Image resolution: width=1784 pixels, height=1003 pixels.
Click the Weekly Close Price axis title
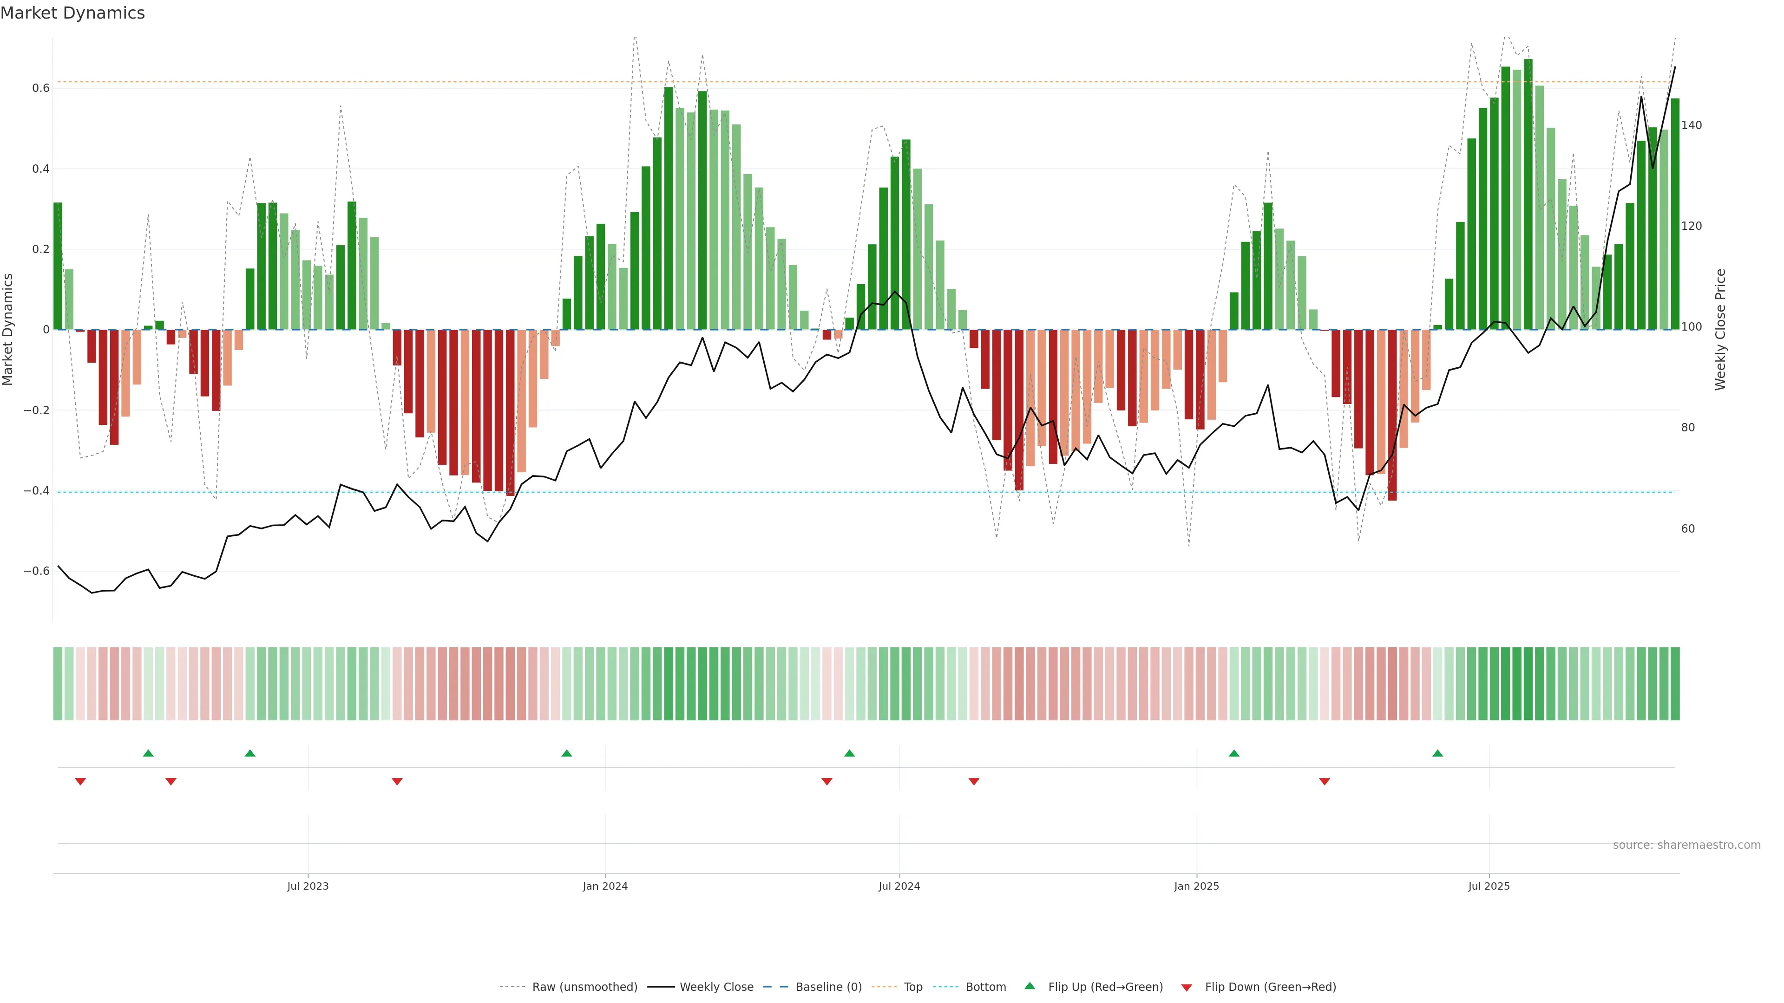coord(1720,330)
